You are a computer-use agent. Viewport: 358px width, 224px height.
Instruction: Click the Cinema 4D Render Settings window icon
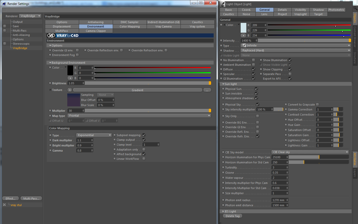coord(4,4)
